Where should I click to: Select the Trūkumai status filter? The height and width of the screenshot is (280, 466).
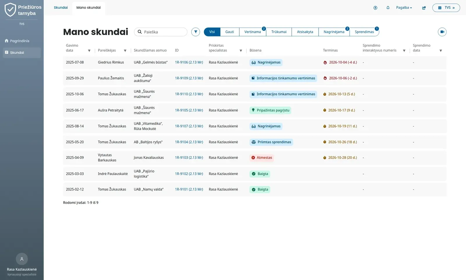click(279, 32)
